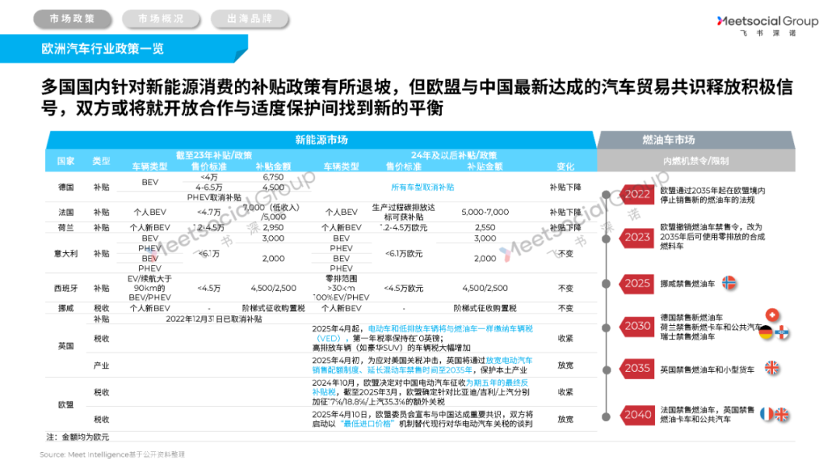The width and height of the screenshot is (840, 473).
Task: Click the 挪威禁售燃油车 timeline text
Action: pos(688,283)
